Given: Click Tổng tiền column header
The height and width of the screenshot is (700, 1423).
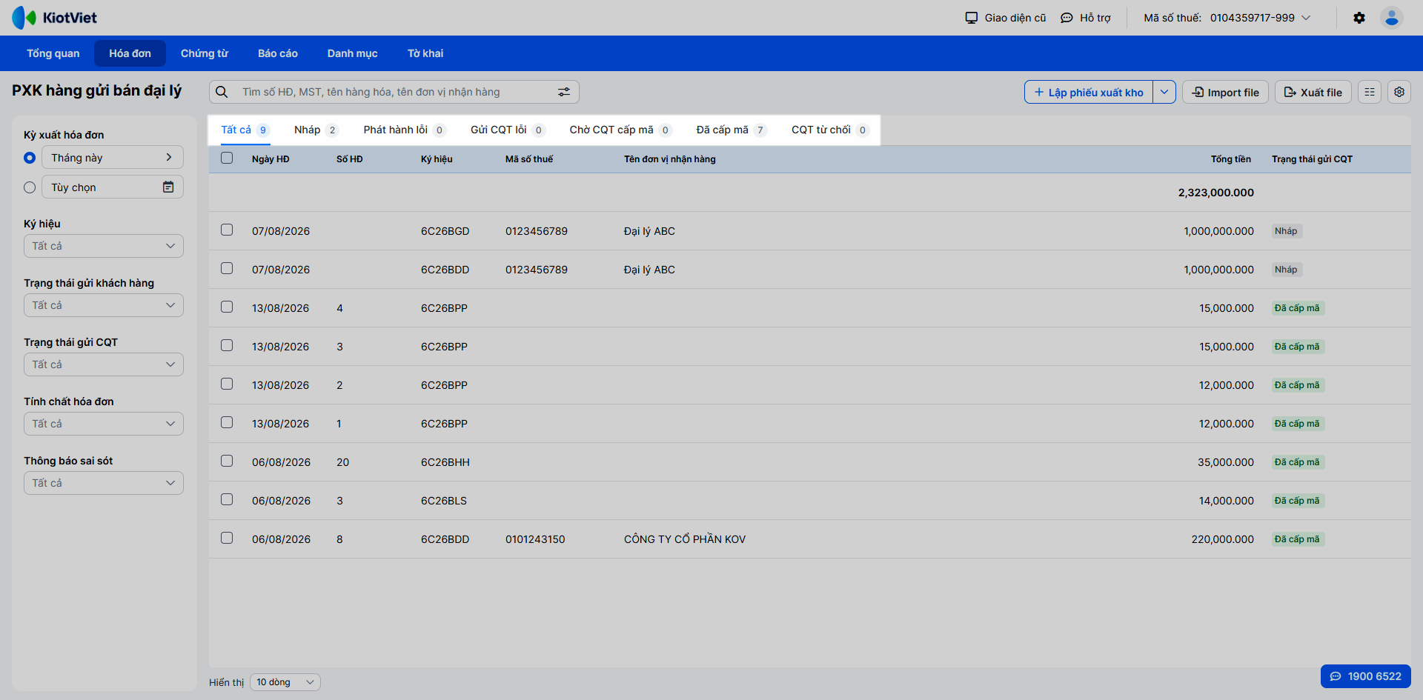Looking at the screenshot, I should click(1231, 159).
